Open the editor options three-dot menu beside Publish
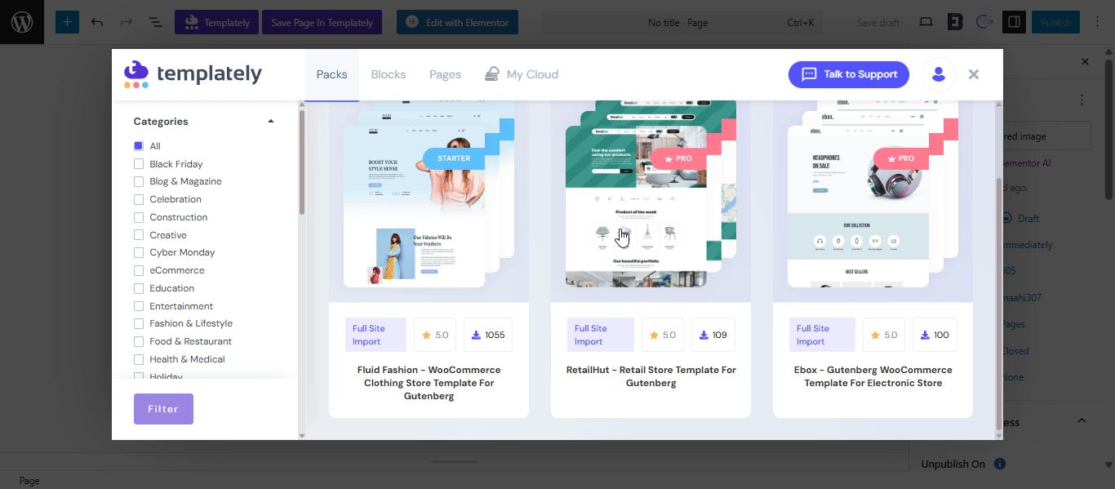1115x489 pixels. coord(1099,22)
